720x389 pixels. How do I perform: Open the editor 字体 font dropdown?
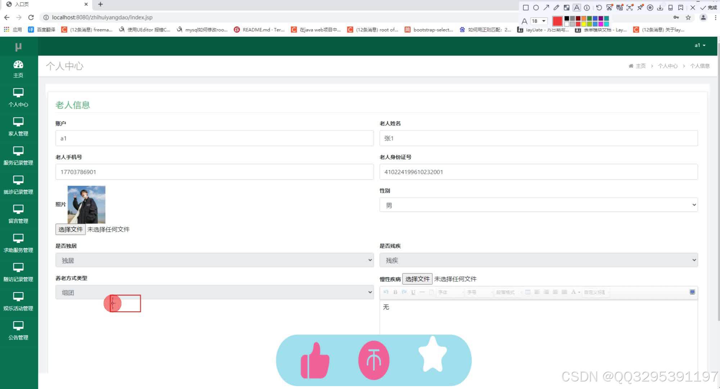(x=450, y=292)
